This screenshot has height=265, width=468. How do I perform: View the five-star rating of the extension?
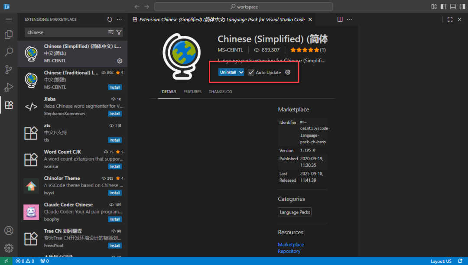308,50
